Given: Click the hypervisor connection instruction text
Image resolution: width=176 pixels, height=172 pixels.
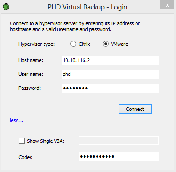Looking at the screenshot, I should coord(75,26).
